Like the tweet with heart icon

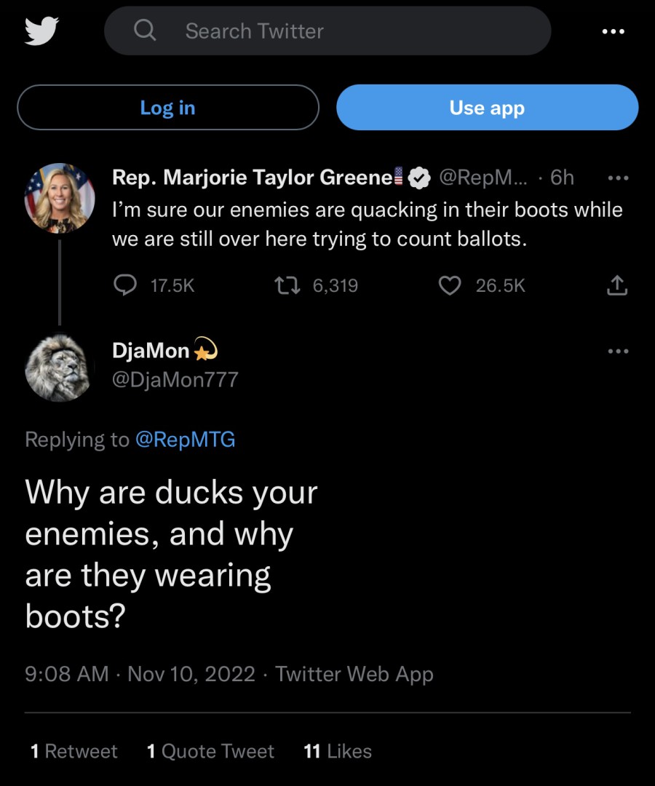tap(450, 286)
